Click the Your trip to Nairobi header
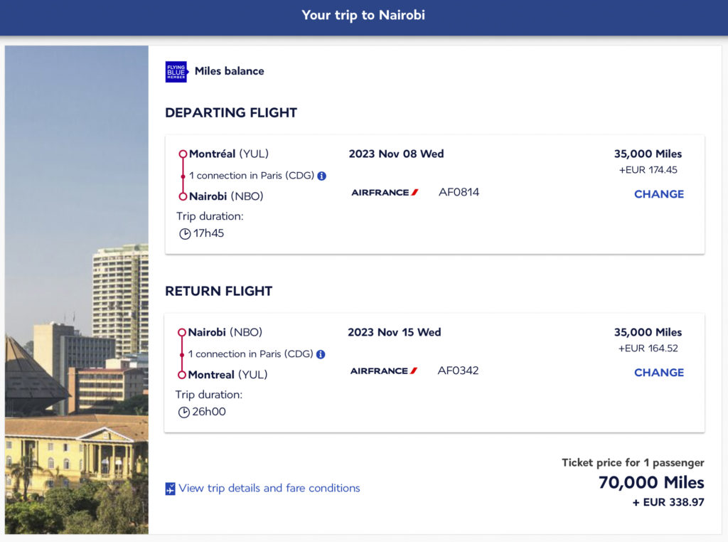728x542 pixels. pyautogui.click(x=363, y=15)
